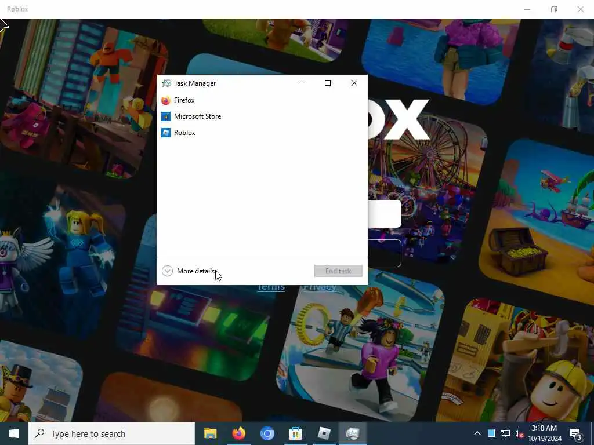
Task: Click the muted volume tray icon
Action: pyautogui.click(x=519, y=433)
